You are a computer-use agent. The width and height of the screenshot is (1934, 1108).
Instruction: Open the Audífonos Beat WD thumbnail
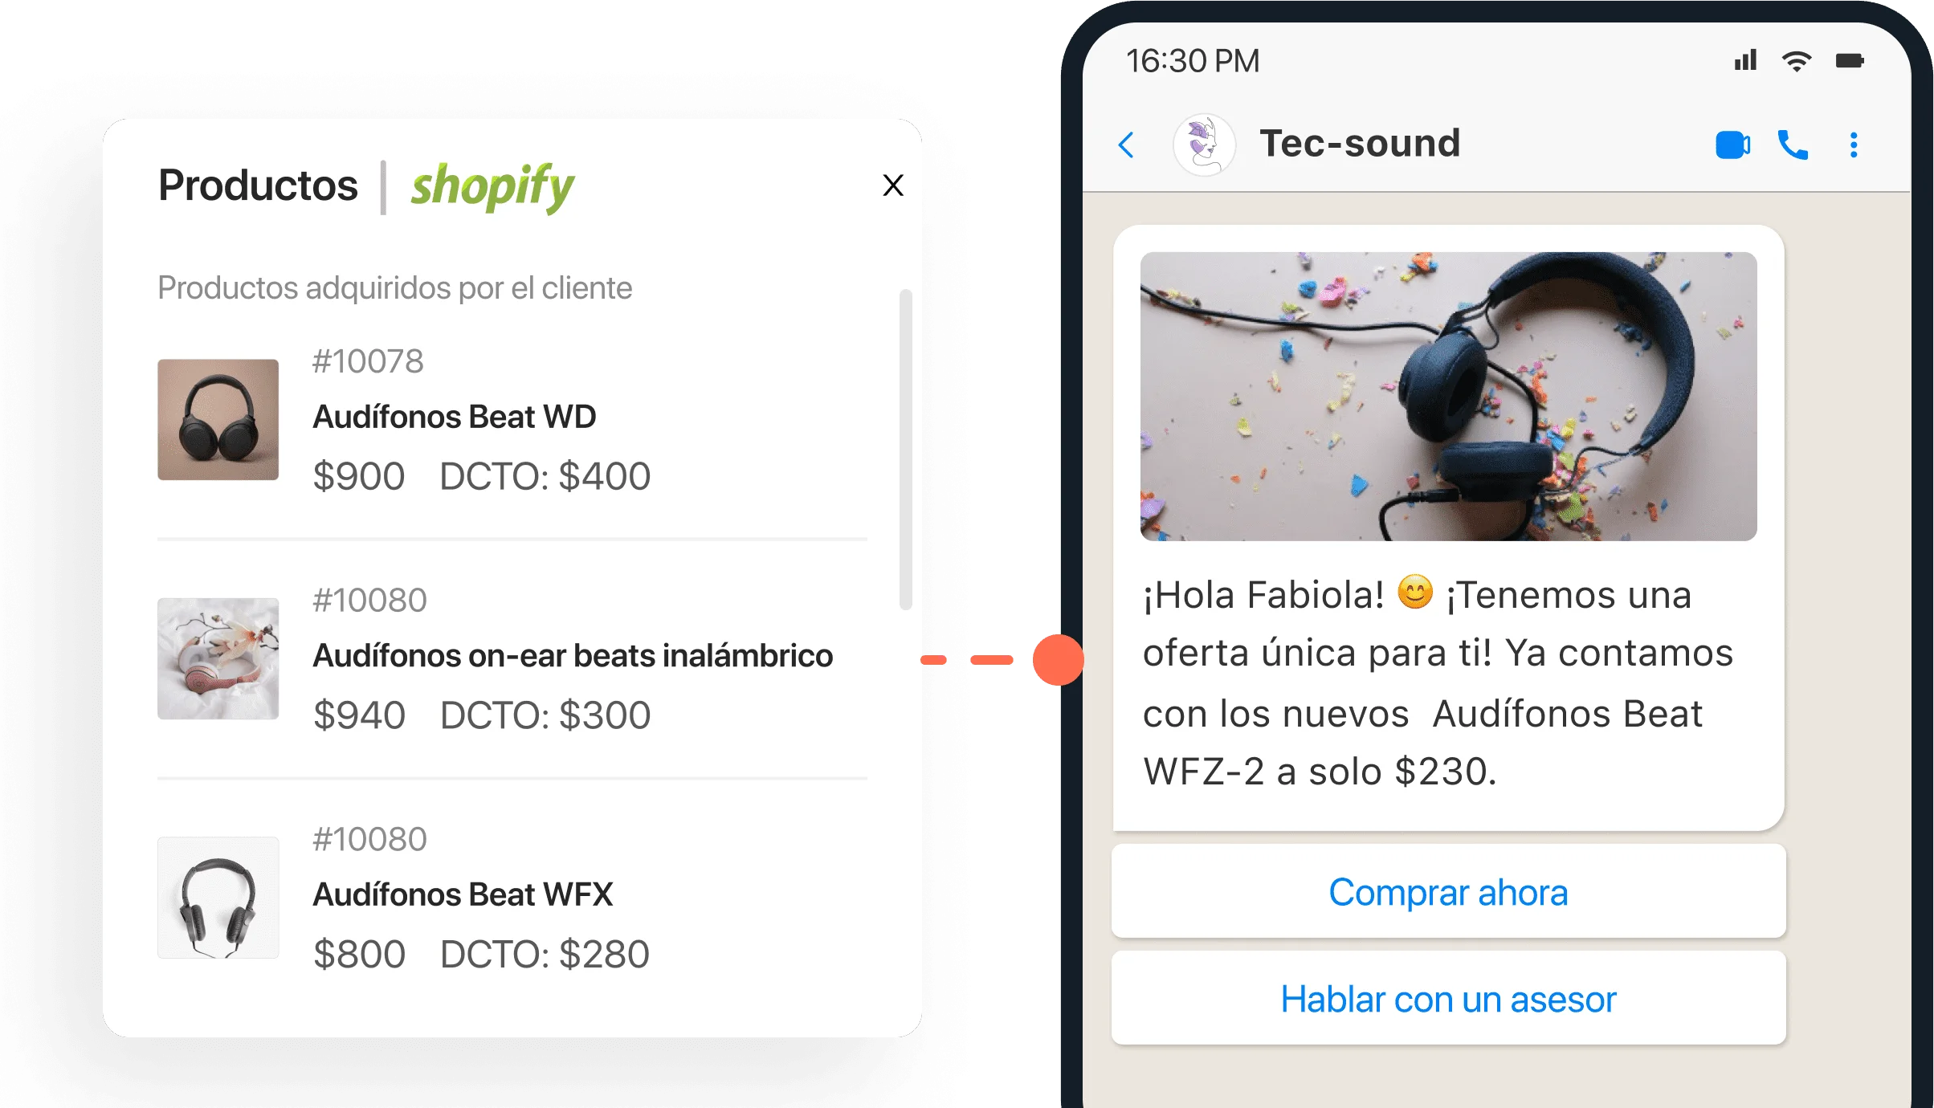click(x=218, y=420)
